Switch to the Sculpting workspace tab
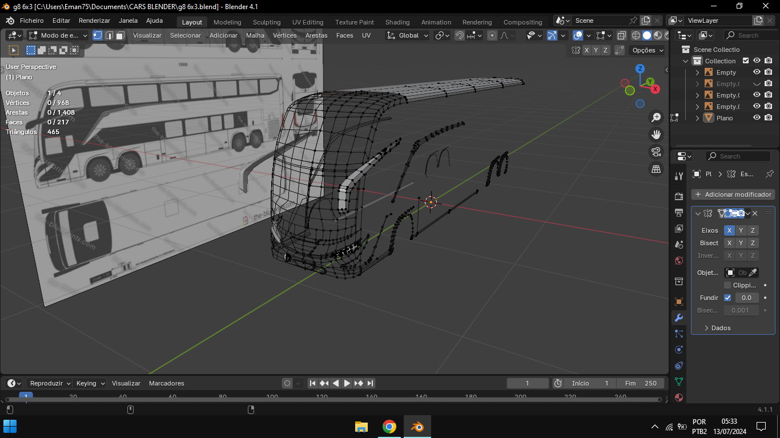780x438 pixels. point(267,22)
